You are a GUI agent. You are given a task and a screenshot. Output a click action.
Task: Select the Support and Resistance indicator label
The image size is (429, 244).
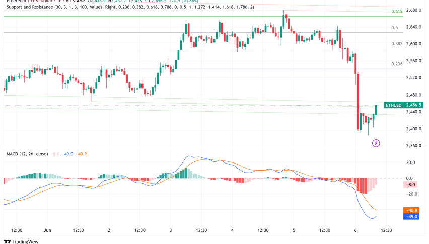click(x=130, y=7)
